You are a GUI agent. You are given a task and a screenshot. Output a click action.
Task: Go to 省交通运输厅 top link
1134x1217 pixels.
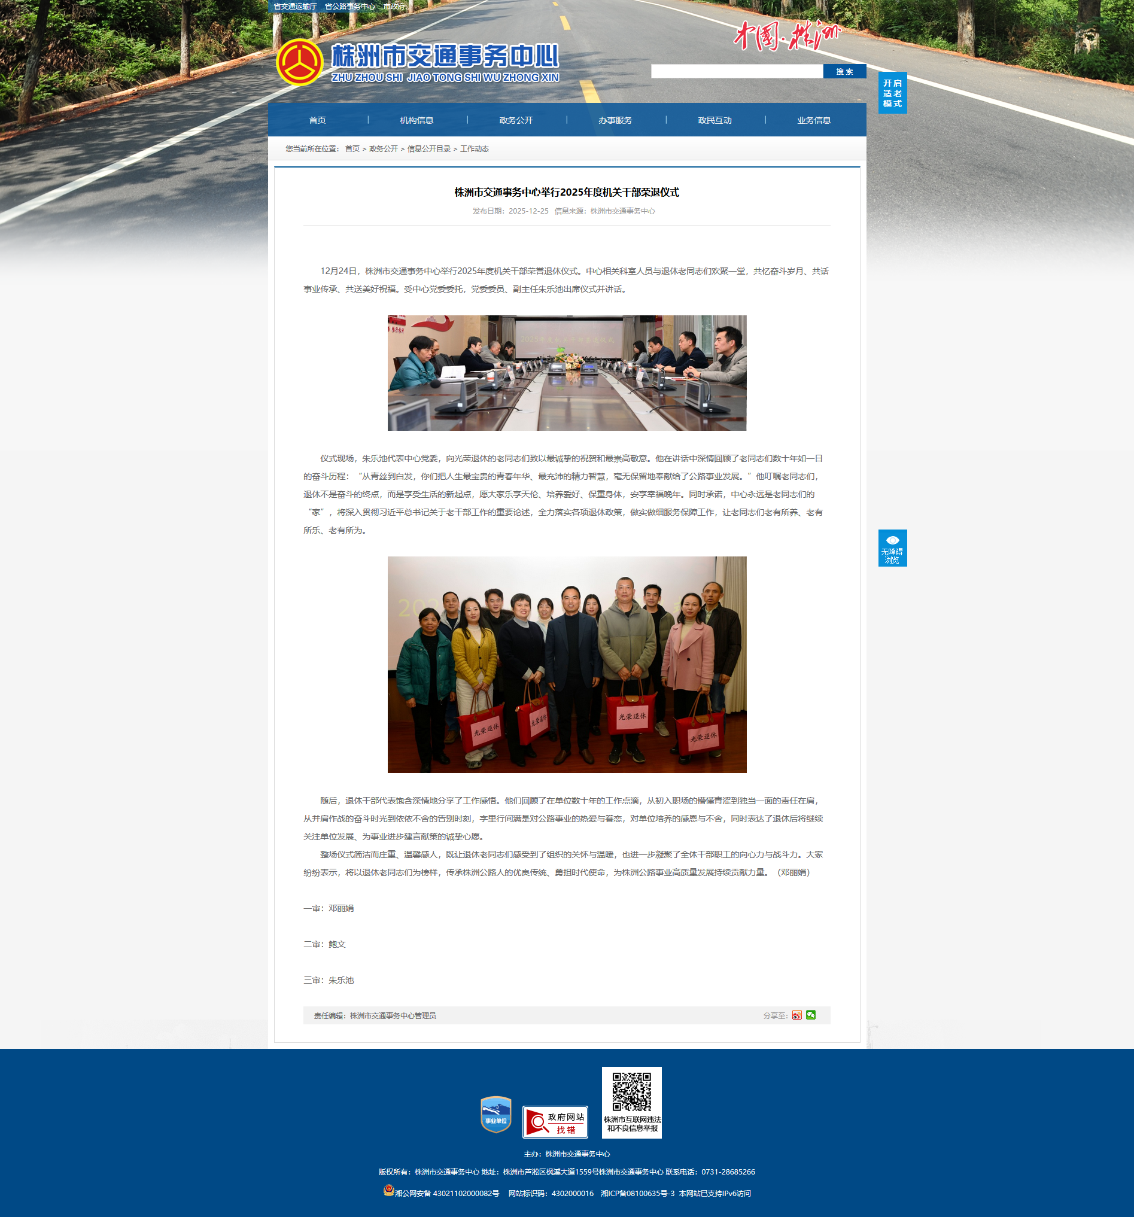click(294, 7)
